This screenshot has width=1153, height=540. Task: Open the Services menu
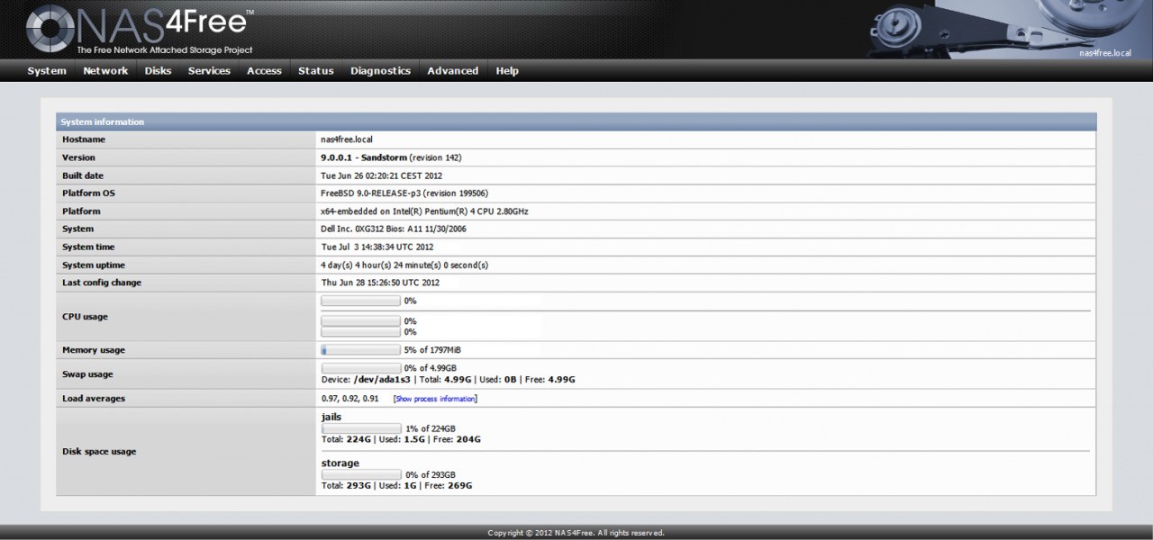208,70
